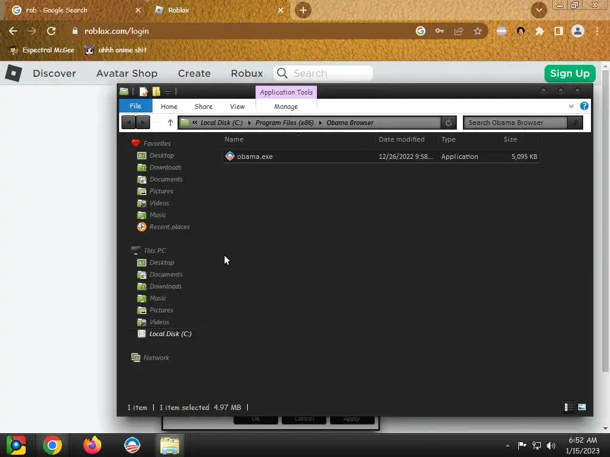Click Explorer forward navigation button
This screenshot has width=610, height=457.
pos(143,123)
